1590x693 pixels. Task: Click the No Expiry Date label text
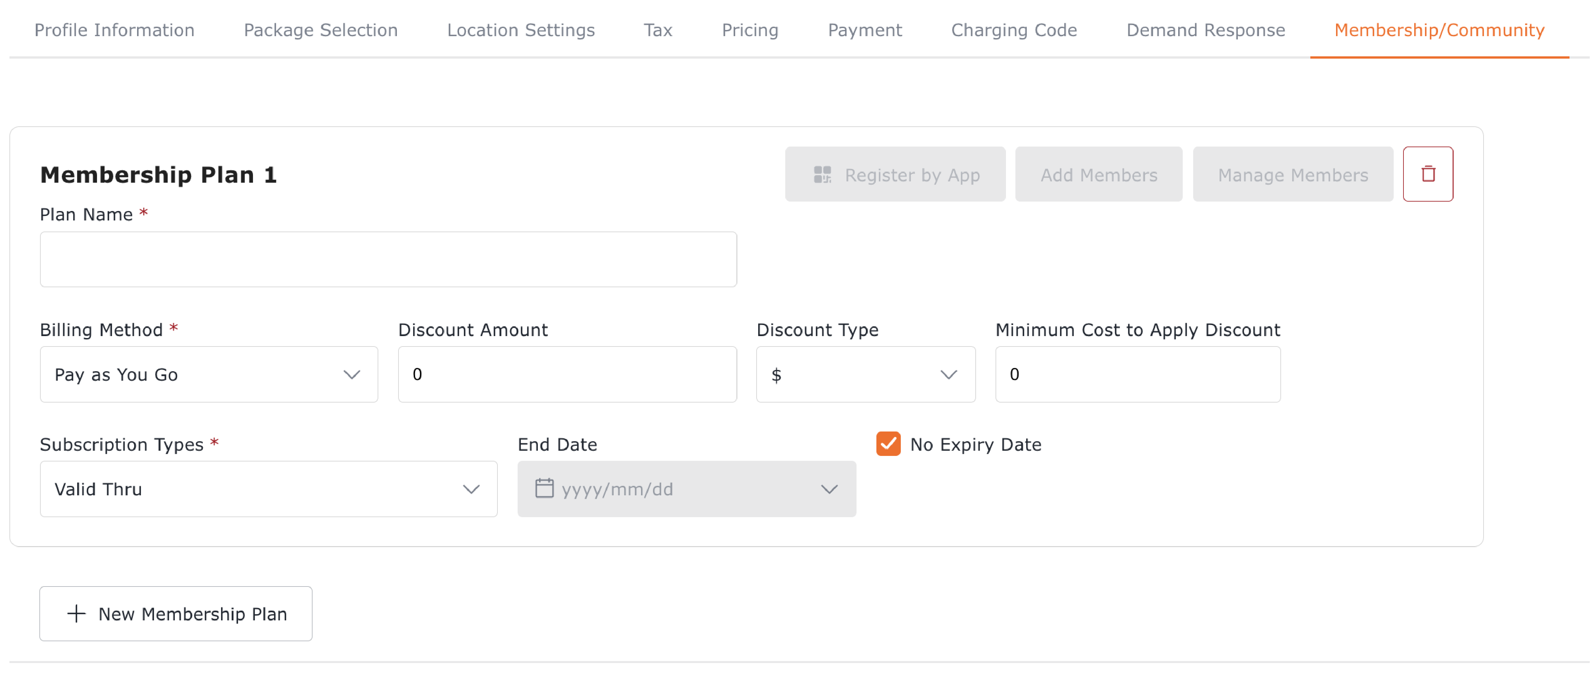click(975, 445)
